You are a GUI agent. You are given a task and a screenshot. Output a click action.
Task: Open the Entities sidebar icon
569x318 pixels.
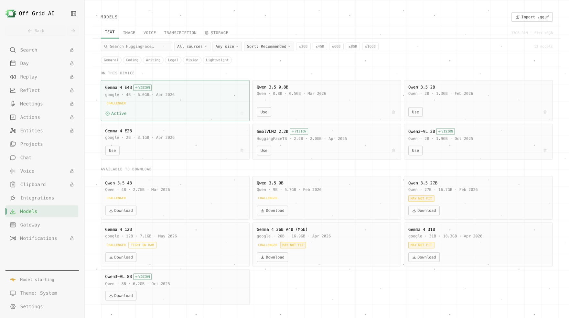pyautogui.click(x=13, y=131)
